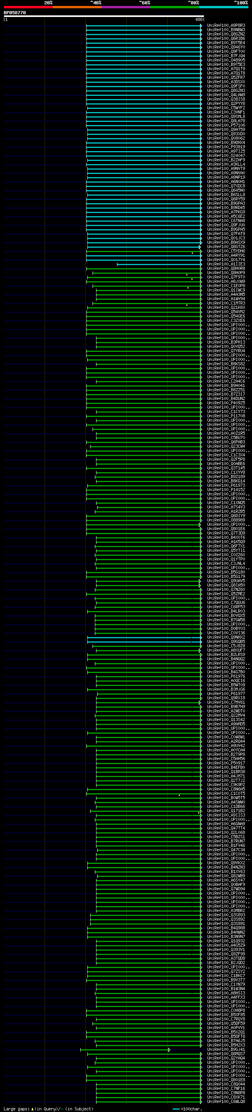Select label UniRef100_P57106

tap(226, 125)
